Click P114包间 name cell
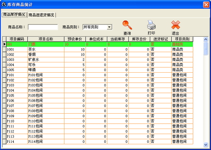 tap(46, 142)
